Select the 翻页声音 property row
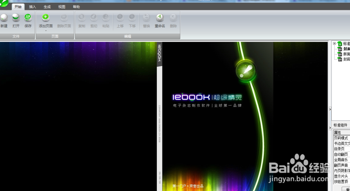 coord(342,165)
